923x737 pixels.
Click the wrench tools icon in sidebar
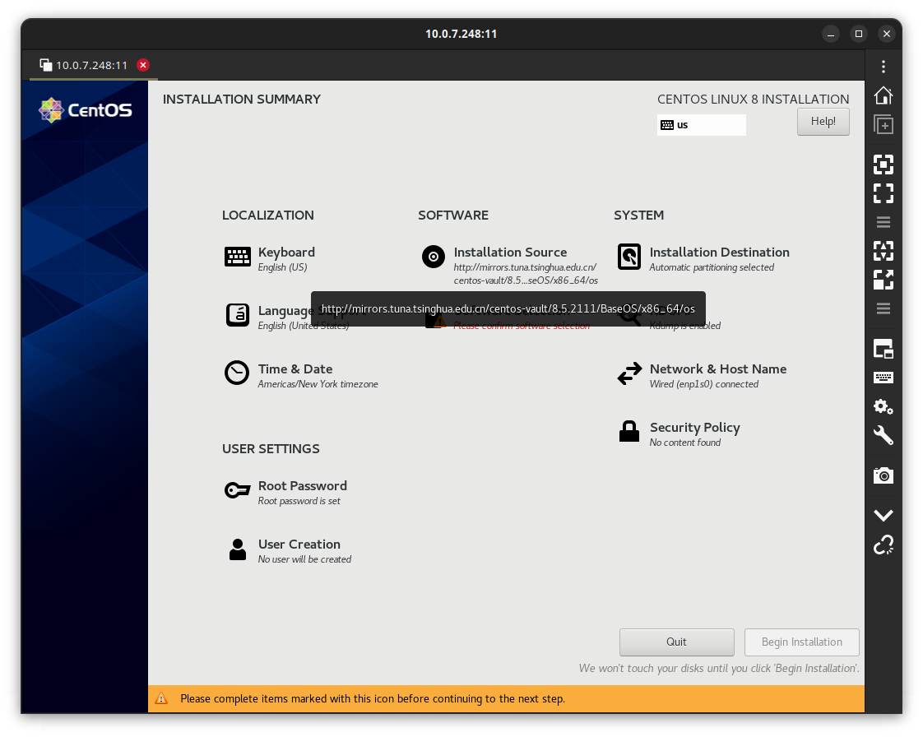[x=884, y=435]
